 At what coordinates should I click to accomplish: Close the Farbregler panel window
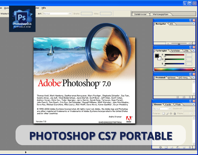(194, 47)
